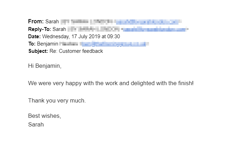
Task: Click the line "Thank you very much."
Action: point(57,101)
